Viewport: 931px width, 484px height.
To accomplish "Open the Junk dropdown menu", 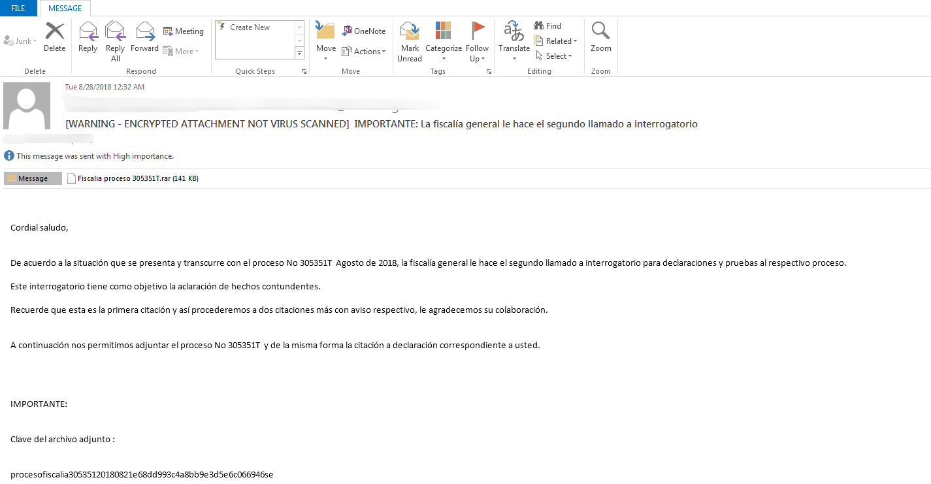I will [x=20, y=41].
